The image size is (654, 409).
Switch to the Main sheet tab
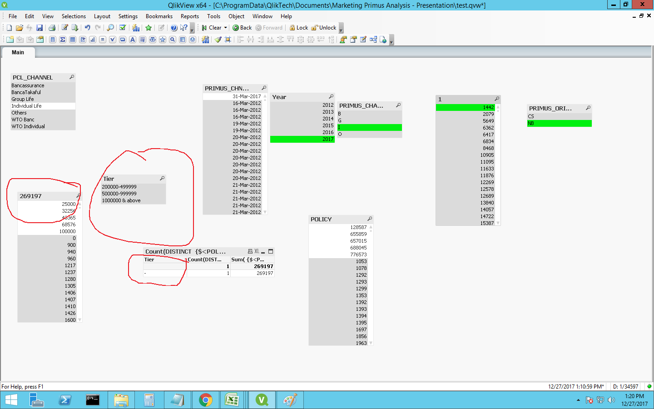tap(18, 52)
